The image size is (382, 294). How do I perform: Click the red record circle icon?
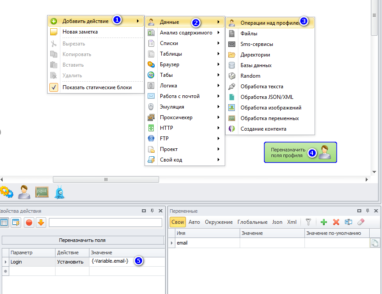[29, 222]
